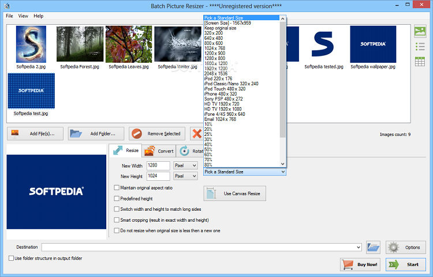Viewport: 433px width, 277px height.
Task: Choose Email 1024 x 768 preset
Action: [241, 119]
